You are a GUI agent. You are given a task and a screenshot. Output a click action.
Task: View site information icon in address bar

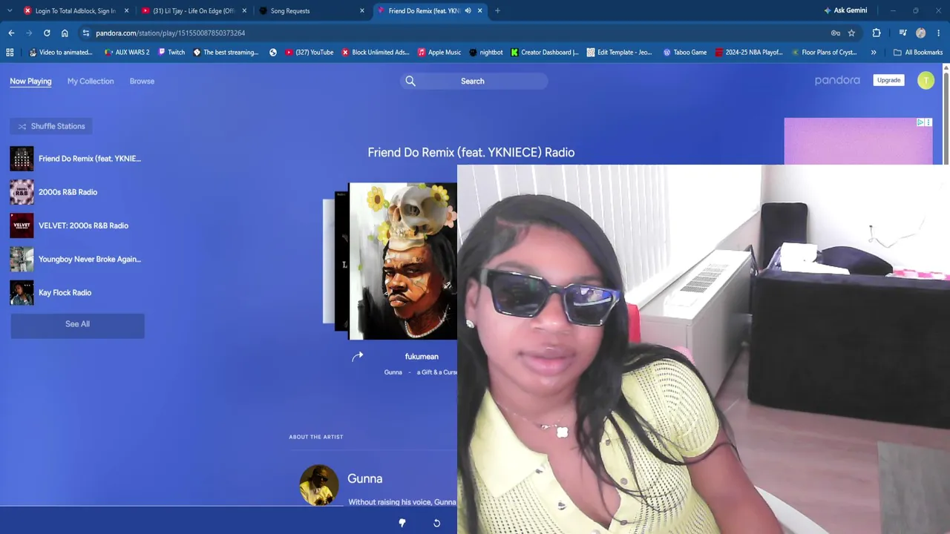(x=86, y=33)
